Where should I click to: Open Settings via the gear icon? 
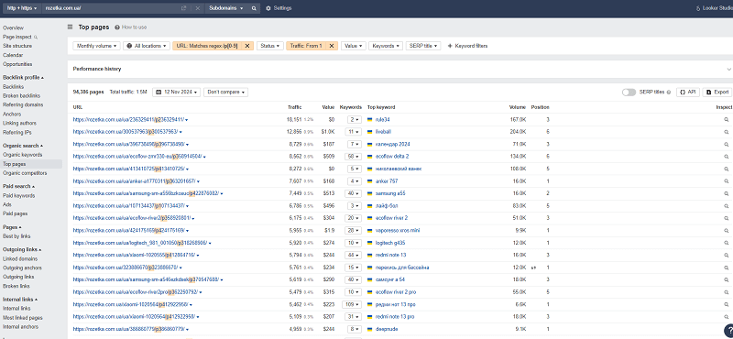pyautogui.click(x=268, y=8)
